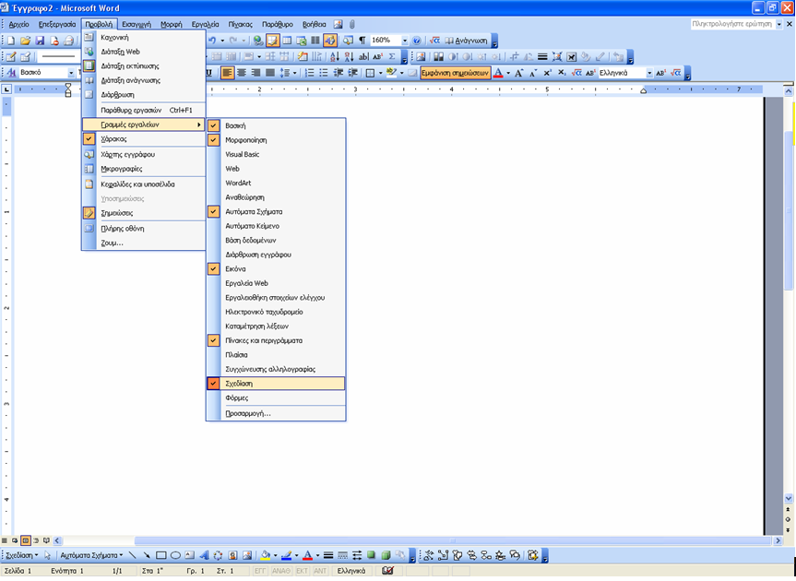
Task: Click the New blank document icon
Action: (11, 41)
